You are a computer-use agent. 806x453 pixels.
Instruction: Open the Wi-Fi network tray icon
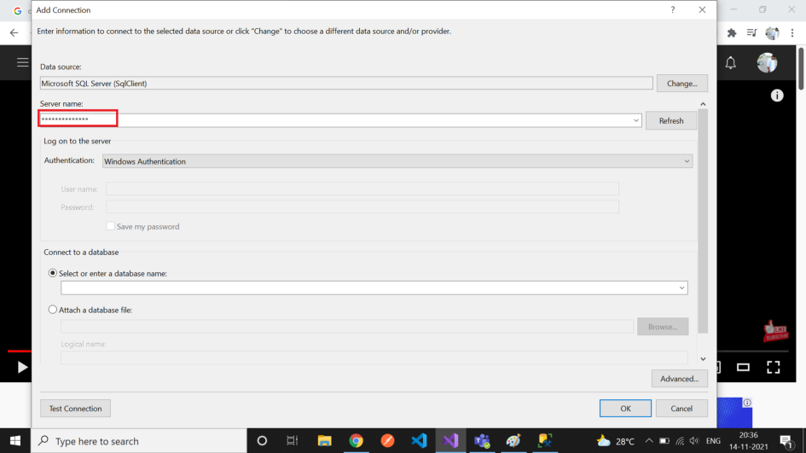tap(680, 441)
